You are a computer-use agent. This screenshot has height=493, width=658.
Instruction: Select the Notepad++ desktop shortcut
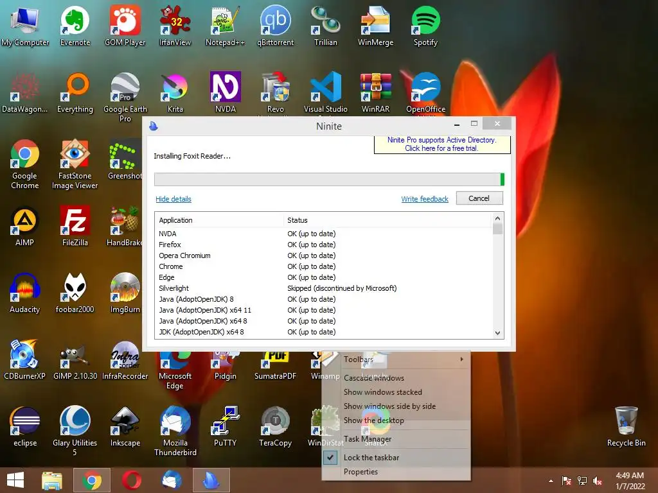[225, 26]
